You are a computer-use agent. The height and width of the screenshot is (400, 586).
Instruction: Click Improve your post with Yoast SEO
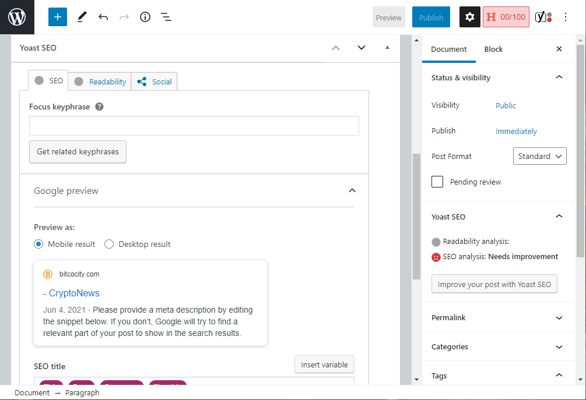pyautogui.click(x=494, y=284)
